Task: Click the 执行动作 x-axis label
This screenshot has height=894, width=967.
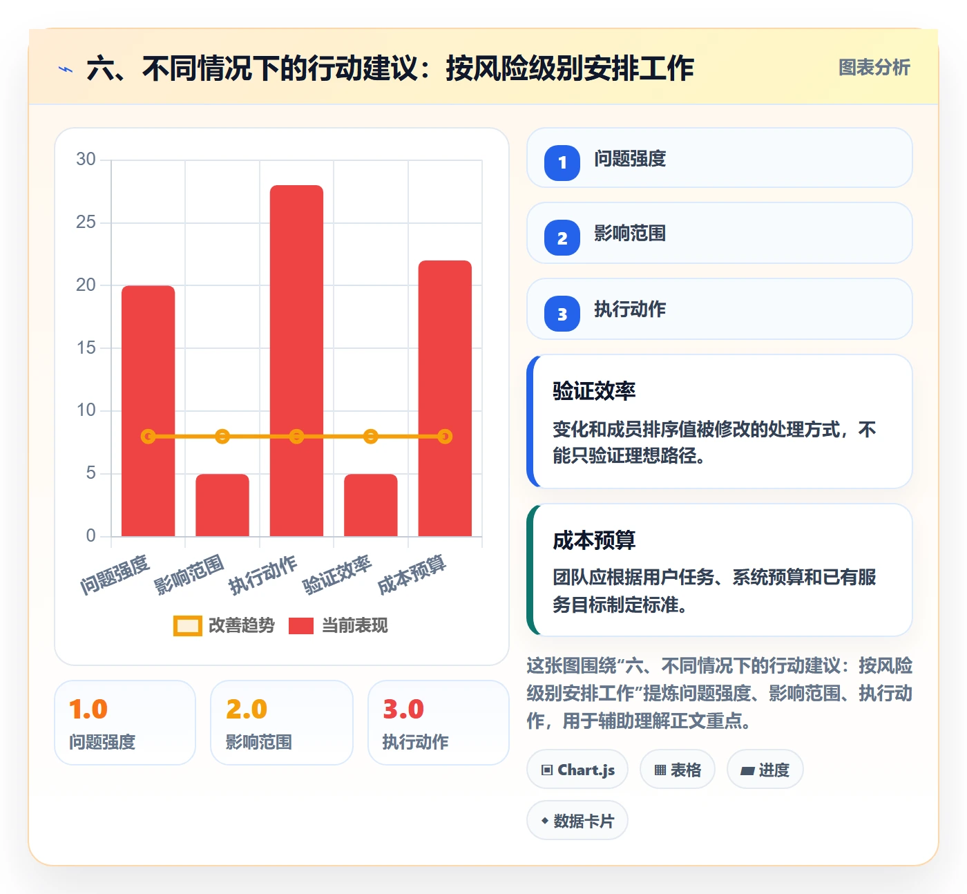Action: click(x=263, y=575)
